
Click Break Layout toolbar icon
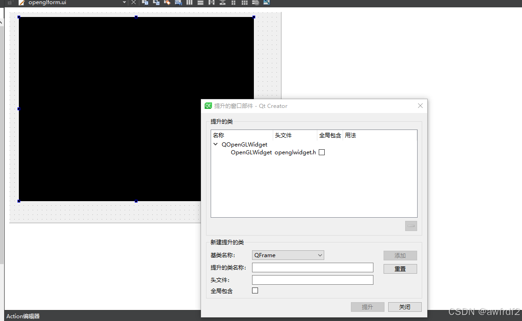(256, 2)
